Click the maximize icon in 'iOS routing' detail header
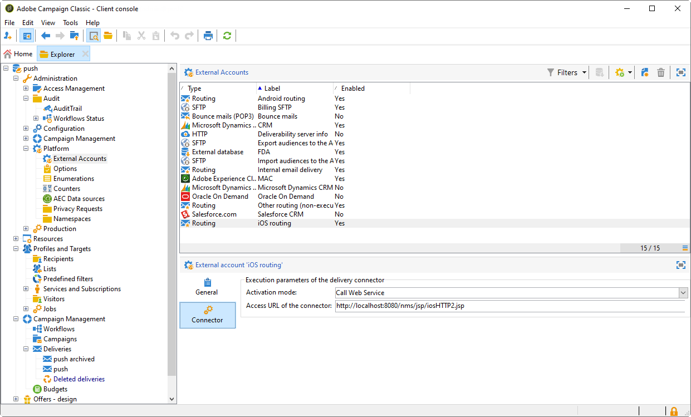Screen dimensions: 691x417 coord(680,265)
